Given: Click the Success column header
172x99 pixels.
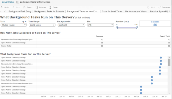Looking at the screenshot, I should pyautogui.click(x=99, y=36).
